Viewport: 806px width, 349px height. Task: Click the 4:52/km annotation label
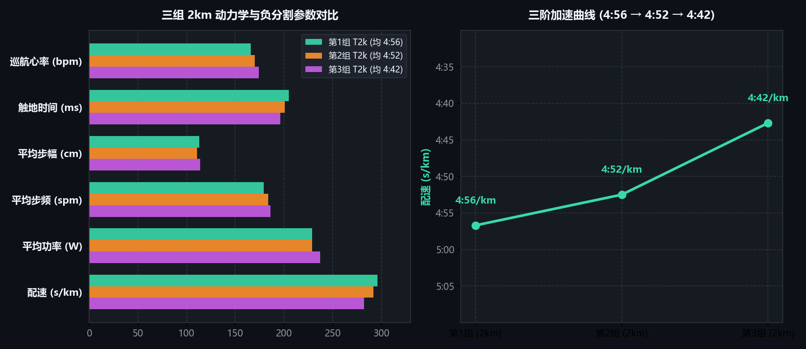click(622, 169)
